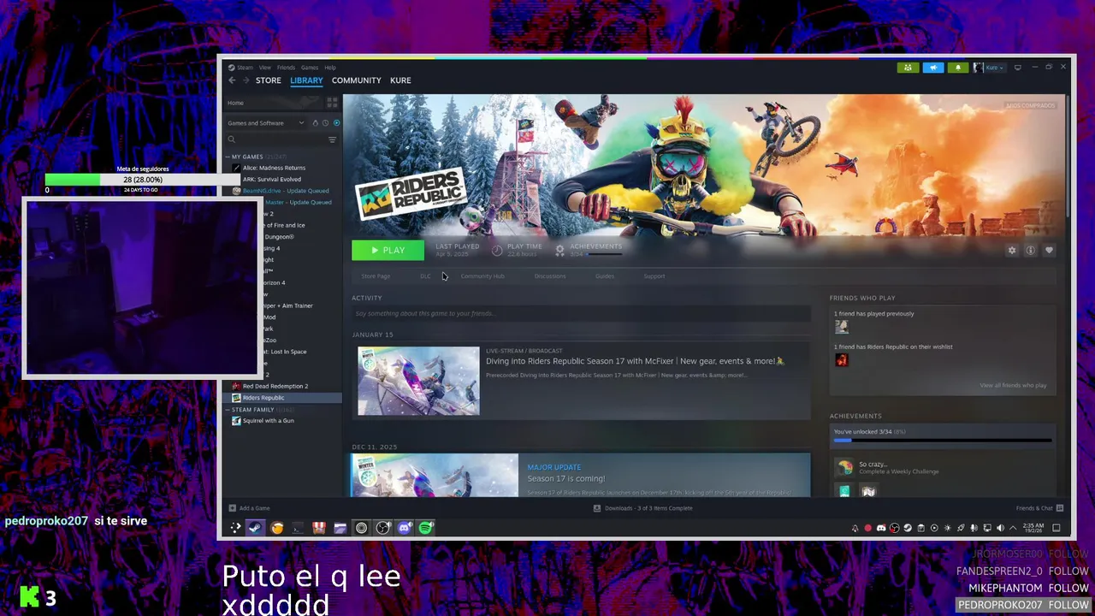
Task: Open Steam friends activity green button
Action: [908, 68]
